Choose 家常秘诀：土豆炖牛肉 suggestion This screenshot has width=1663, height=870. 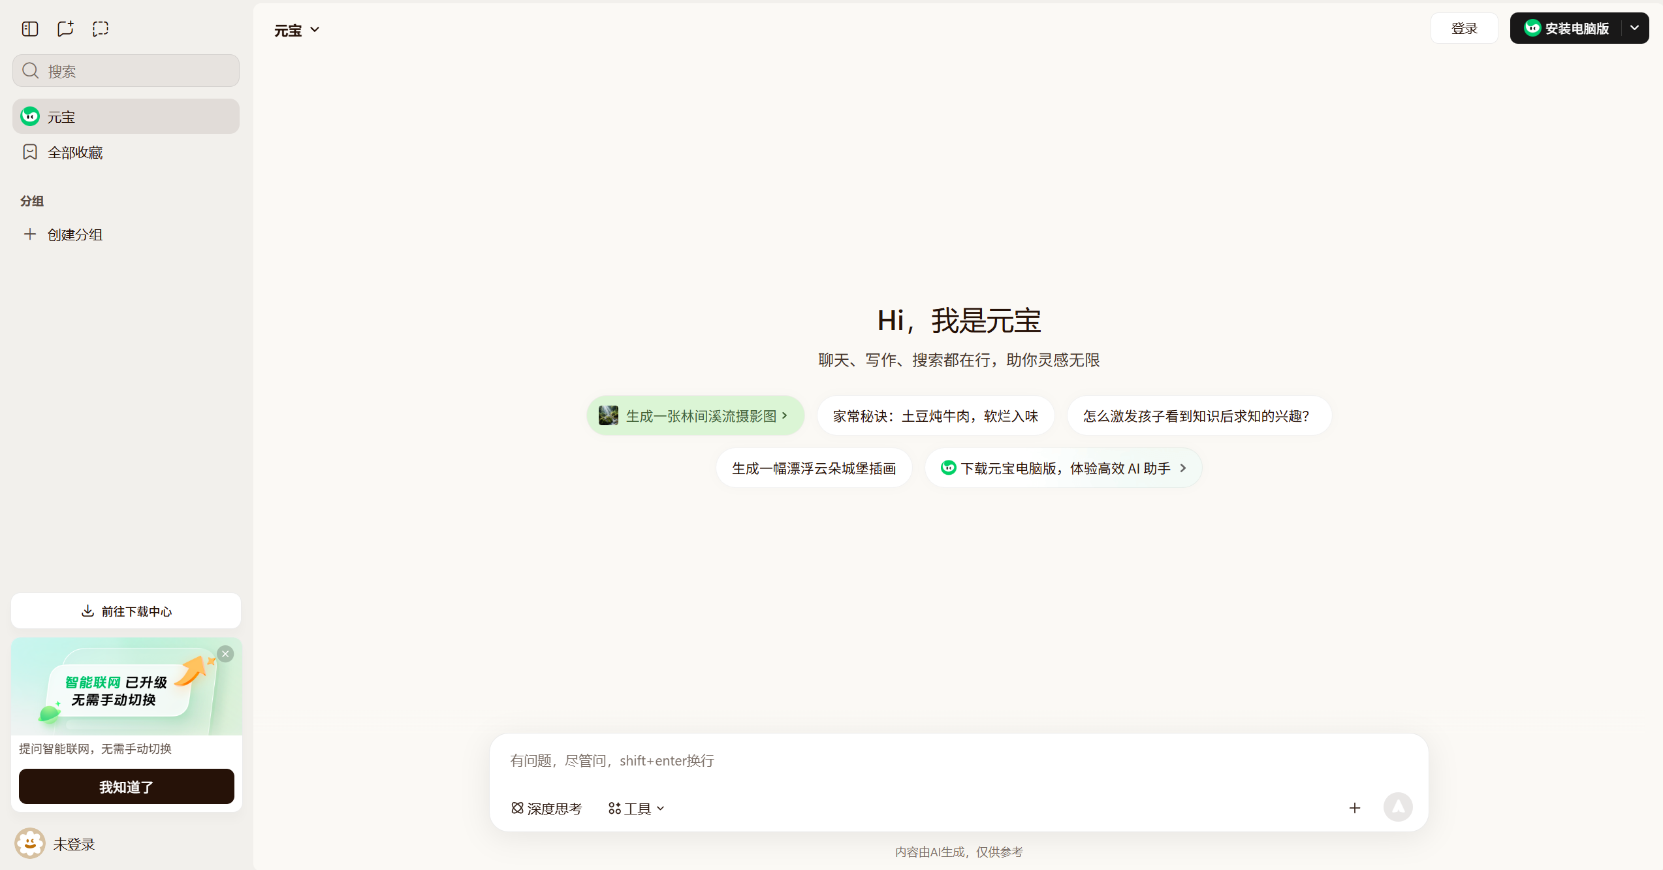pos(936,415)
